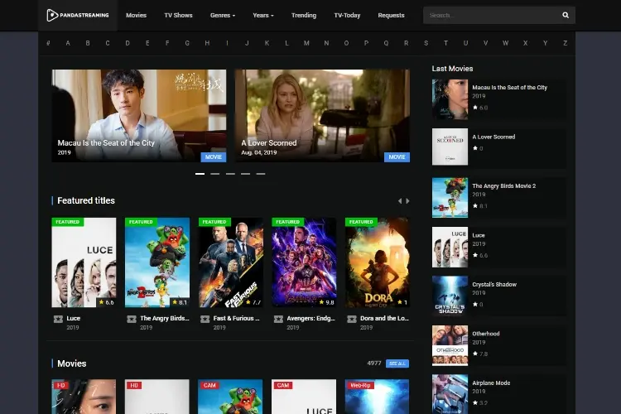Image resolution: width=621 pixels, height=414 pixels.
Task: Click the Airplane Mode sidebar thumbnail
Action: point(450,394)
